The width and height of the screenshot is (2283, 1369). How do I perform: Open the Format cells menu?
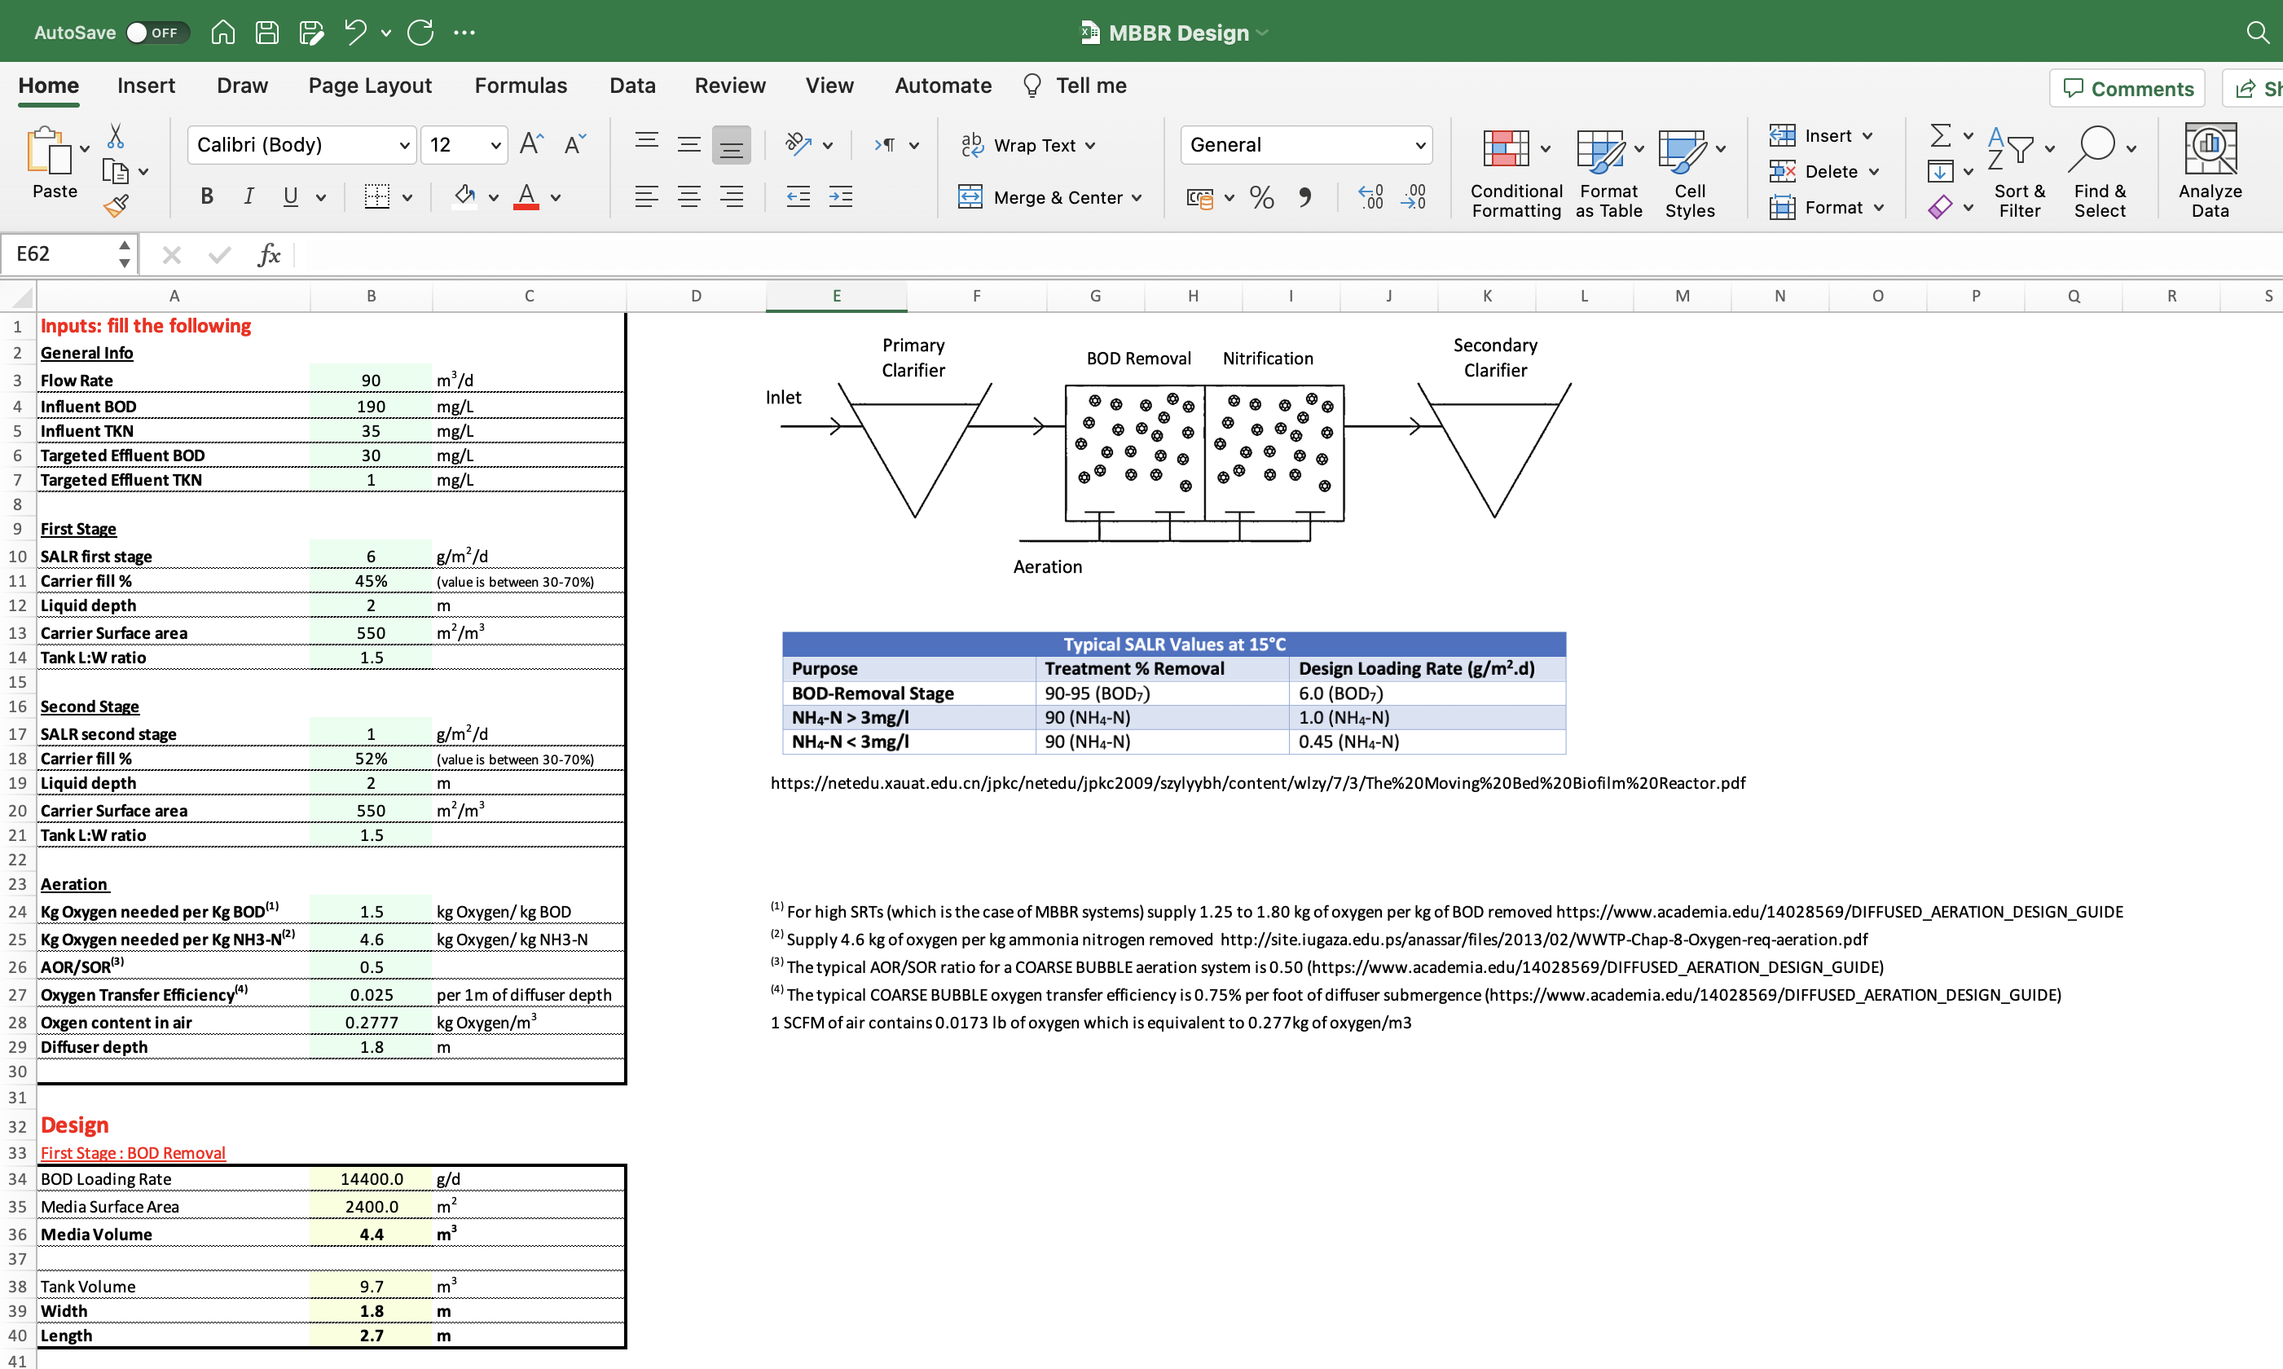pos(1825,208)
